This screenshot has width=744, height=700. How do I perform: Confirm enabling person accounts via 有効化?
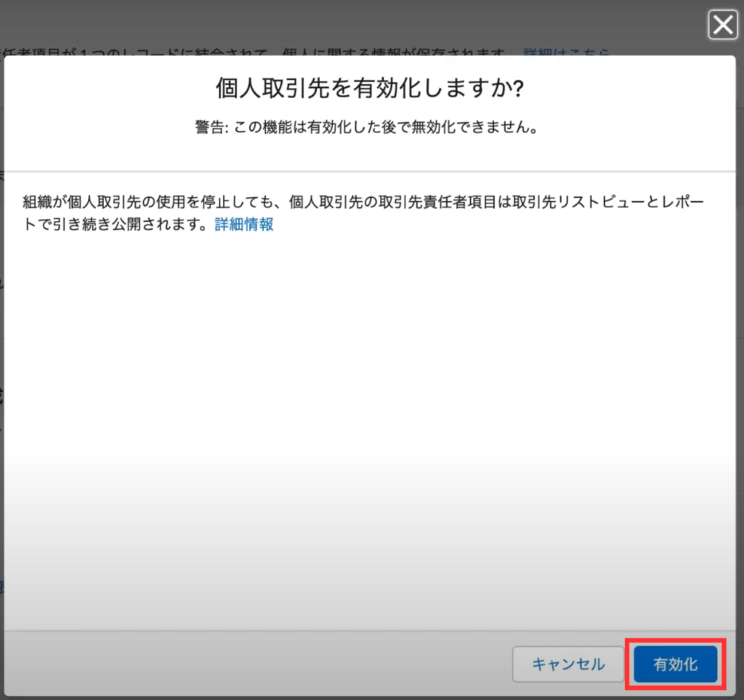point(676,664)
